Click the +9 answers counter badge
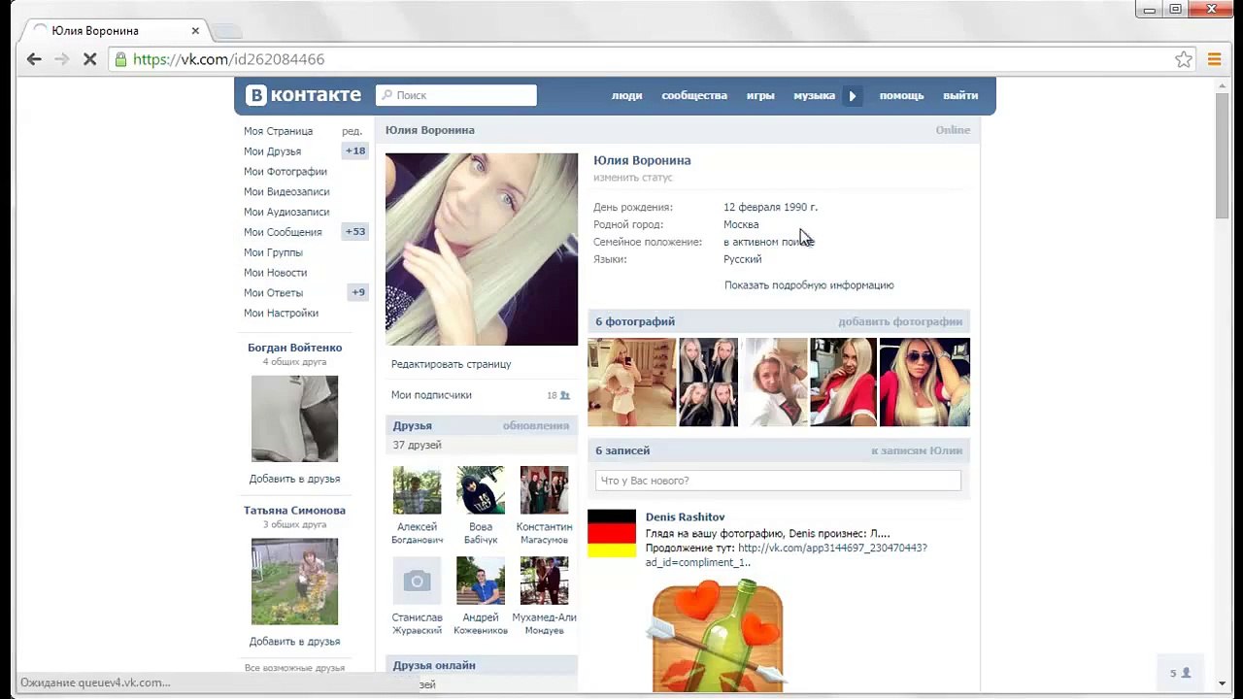The width and height of the screenshot is (1243, 699). click(358, 292)
